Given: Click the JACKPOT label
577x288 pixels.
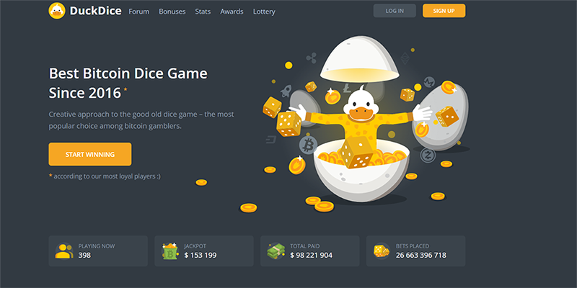Looking at the screenshot, I should pos(195,246).
